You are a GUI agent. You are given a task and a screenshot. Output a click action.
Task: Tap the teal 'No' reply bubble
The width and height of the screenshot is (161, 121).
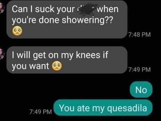pos(141,90)
